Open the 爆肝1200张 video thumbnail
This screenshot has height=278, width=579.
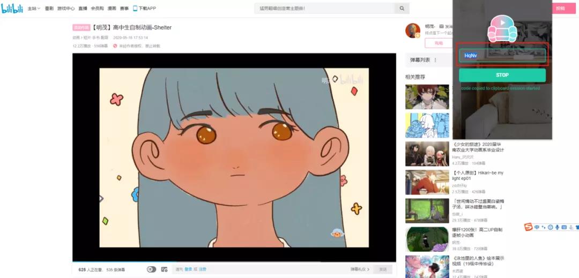click(x=427, y=239)
